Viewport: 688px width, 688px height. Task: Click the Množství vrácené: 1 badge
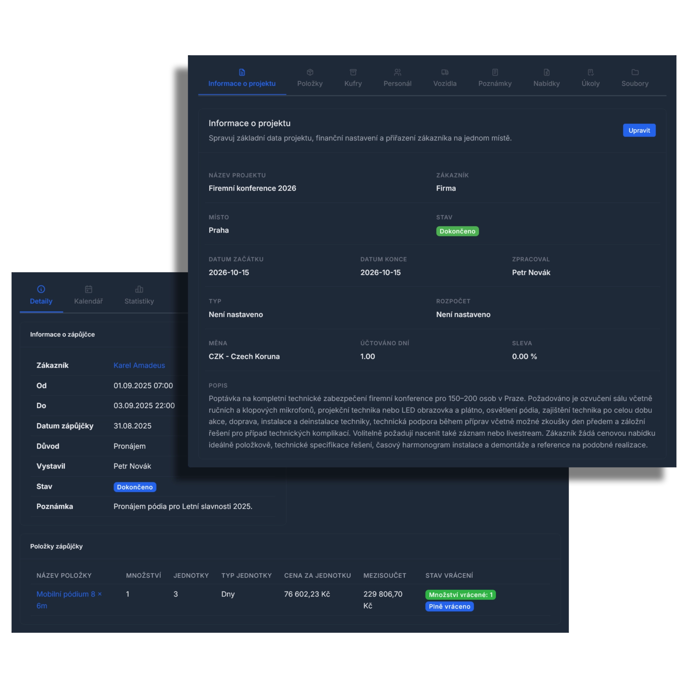[460, 595]
